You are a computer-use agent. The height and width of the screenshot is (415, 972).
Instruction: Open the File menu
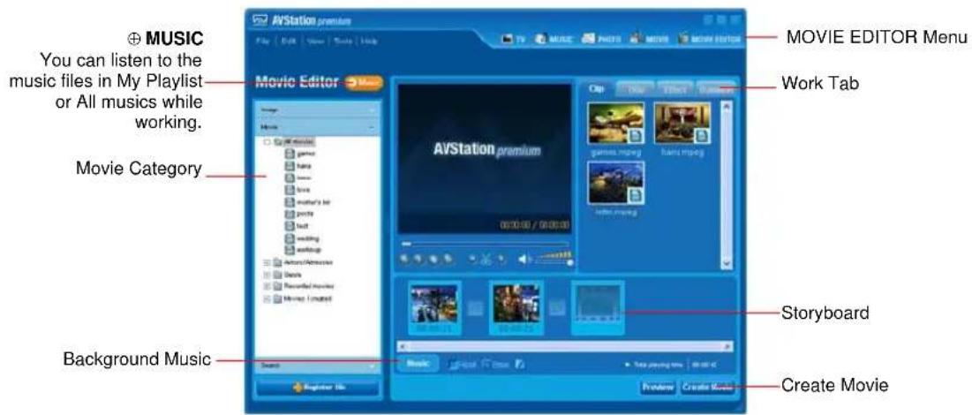[x=261, y=41]
